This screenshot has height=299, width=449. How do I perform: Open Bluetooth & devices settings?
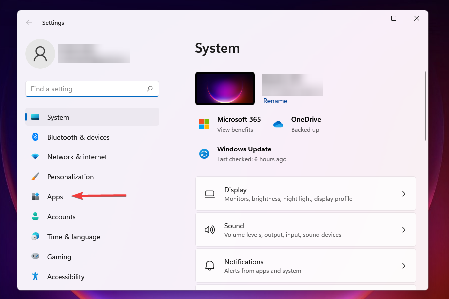point(92,137)
